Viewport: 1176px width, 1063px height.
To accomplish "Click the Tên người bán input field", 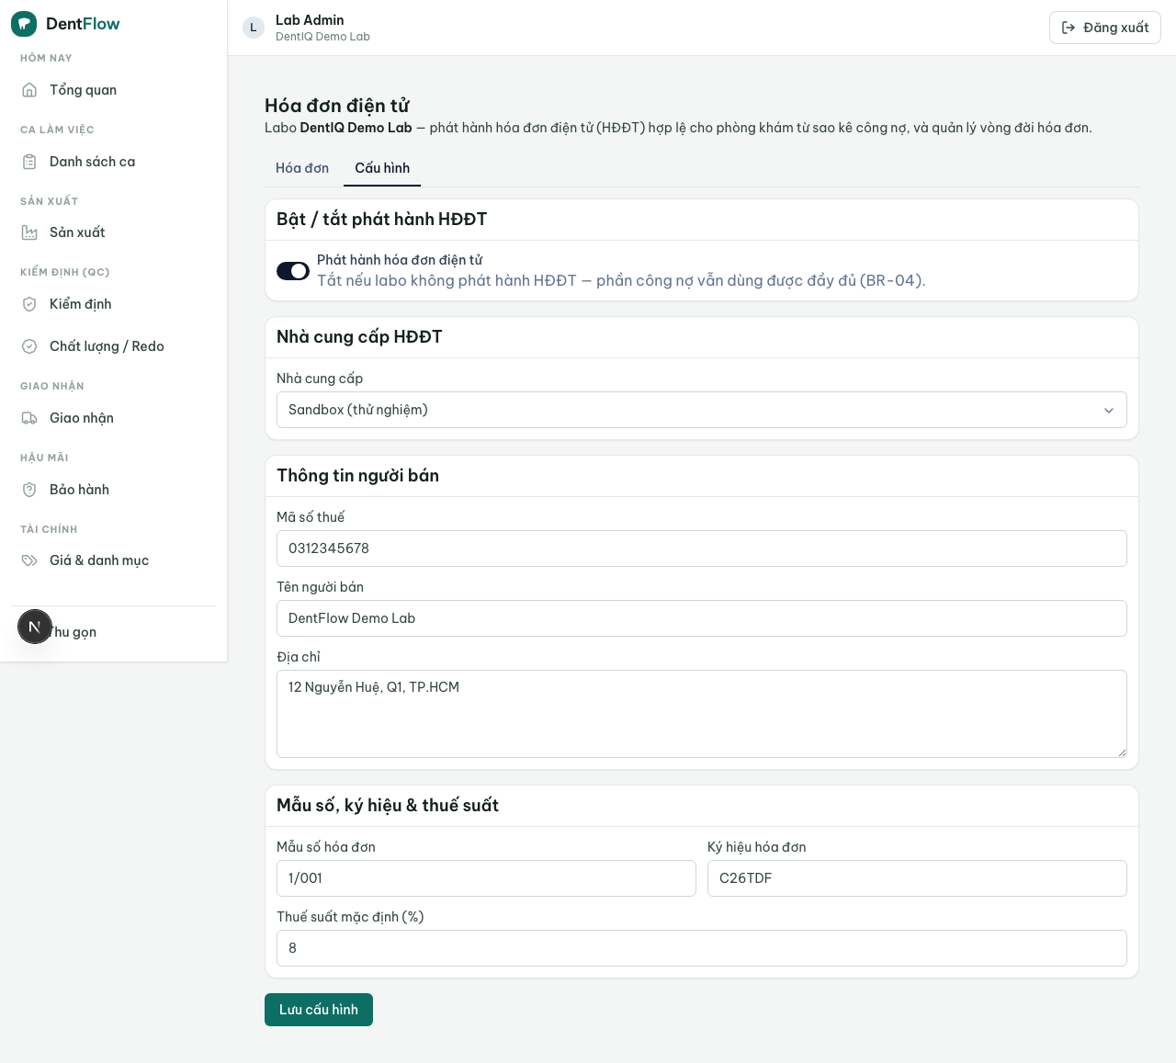I will pyautogui.click(x=702, y=618).
